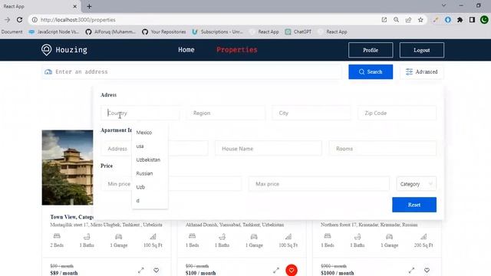Click the House Name input field
The height and width of the screenshot is (276, 491).
click(x=269, y=149)
